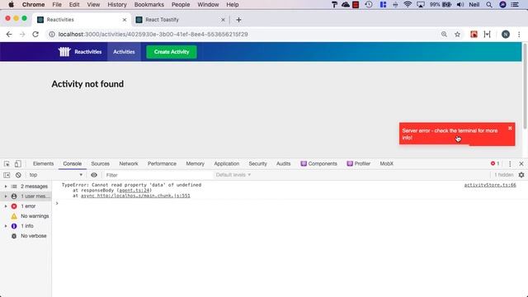Select the No verbose row
Screen dimensions: 528x297
(26, 236)
